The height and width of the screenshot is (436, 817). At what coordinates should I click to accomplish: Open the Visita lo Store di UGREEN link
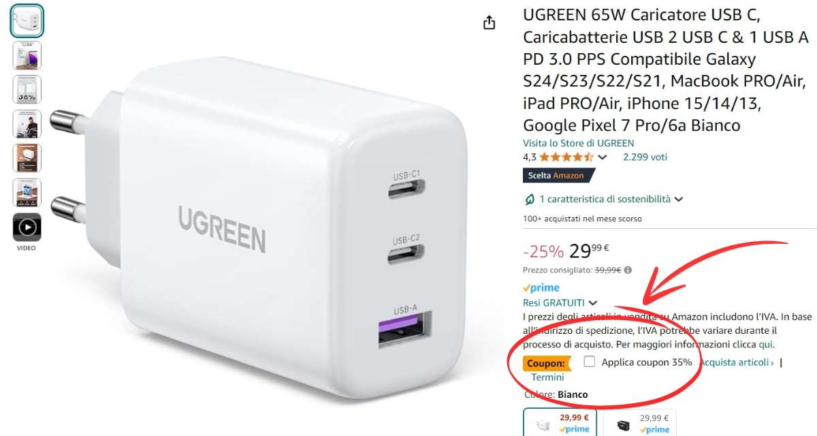tap(578, 143)
